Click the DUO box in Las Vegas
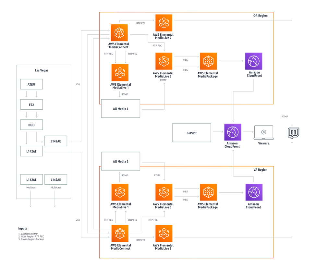Viewport: 316px width, 269px height. 31,125
